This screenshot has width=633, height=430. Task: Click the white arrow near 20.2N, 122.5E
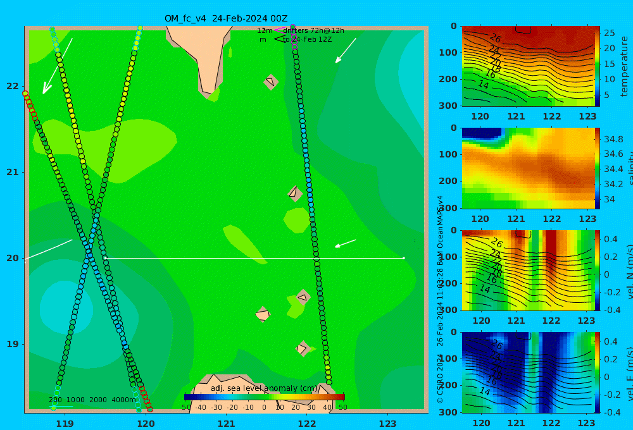point(346,243)
